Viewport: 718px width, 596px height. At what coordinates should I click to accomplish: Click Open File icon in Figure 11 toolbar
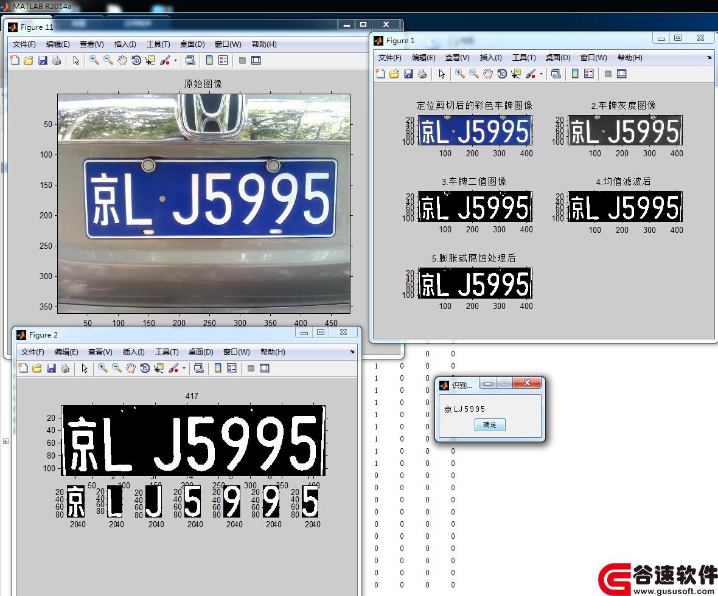click(29, 60)
